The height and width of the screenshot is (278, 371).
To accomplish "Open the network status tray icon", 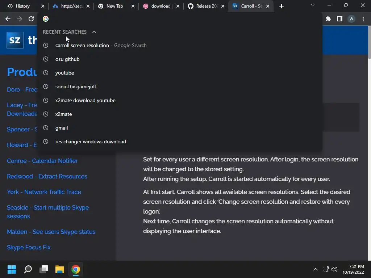I will 326,269.
